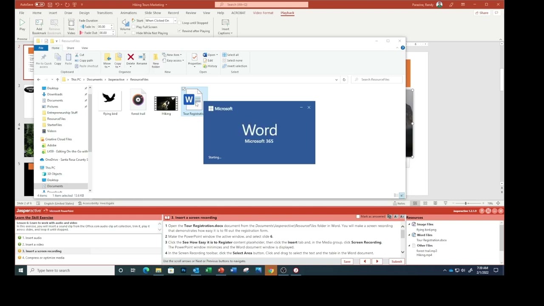Click Pin to Quick access in Explorer
The width and height of the screenshot is (544, 306).
pyautogui.click(x=43, y=61)
